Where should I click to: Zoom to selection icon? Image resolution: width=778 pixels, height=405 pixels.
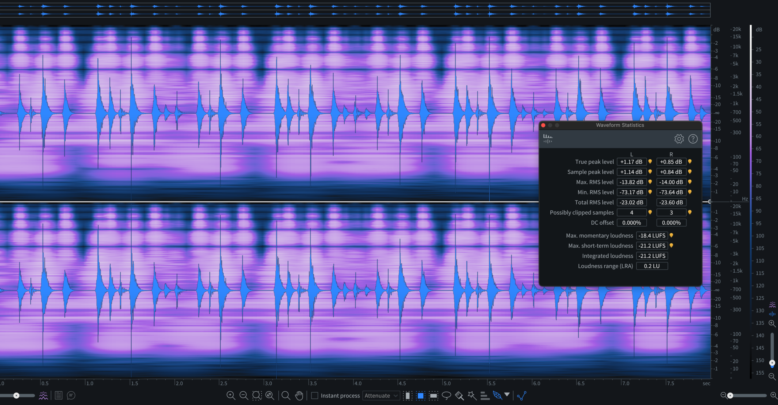point(257,395)
